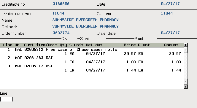Click the Order date 04/27/17 value
Image resolution: width=197 pixels, height=108 pixels.
[170, 33]
